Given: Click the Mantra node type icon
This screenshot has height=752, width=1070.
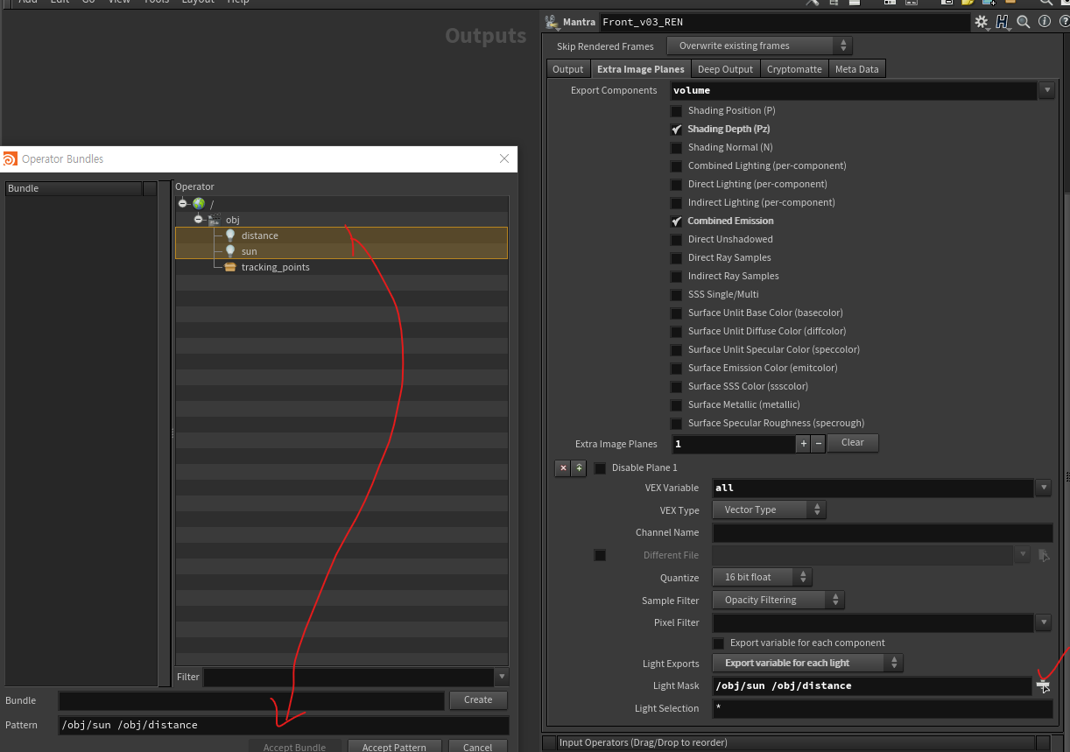Looking at the screenshot, I should pos(552,22).
